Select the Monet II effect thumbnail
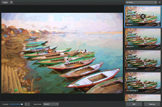Image resolution: width=162 pixels, height=107 pixels. [x=143, y=38]
